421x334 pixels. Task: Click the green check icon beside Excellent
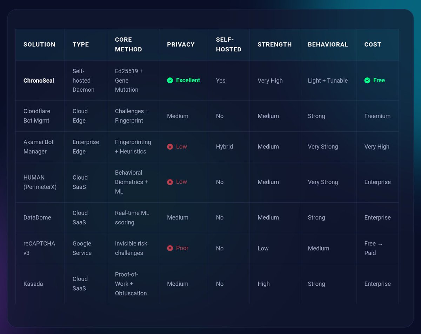pyautogui.click(x=170, y=81)
